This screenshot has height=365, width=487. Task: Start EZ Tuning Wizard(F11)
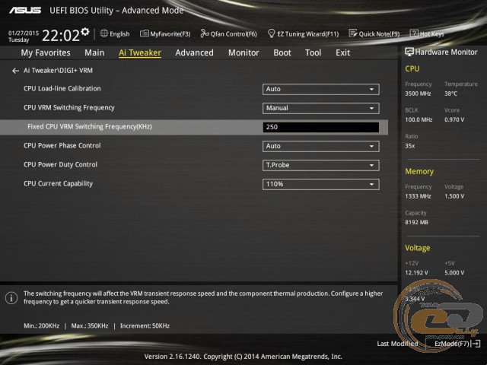[304, 33]
